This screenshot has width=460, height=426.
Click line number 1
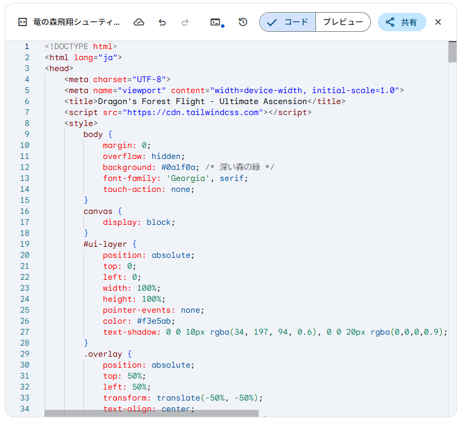pos(27,47)
